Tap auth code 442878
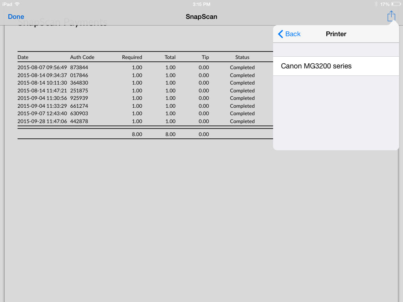 tap(79, 121)
